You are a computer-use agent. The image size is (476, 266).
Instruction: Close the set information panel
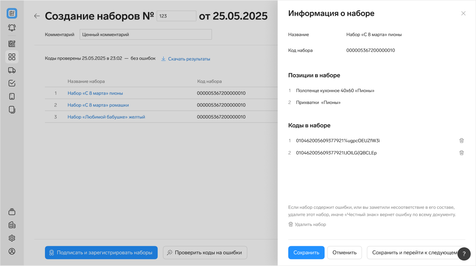click(x=463, y=14)
